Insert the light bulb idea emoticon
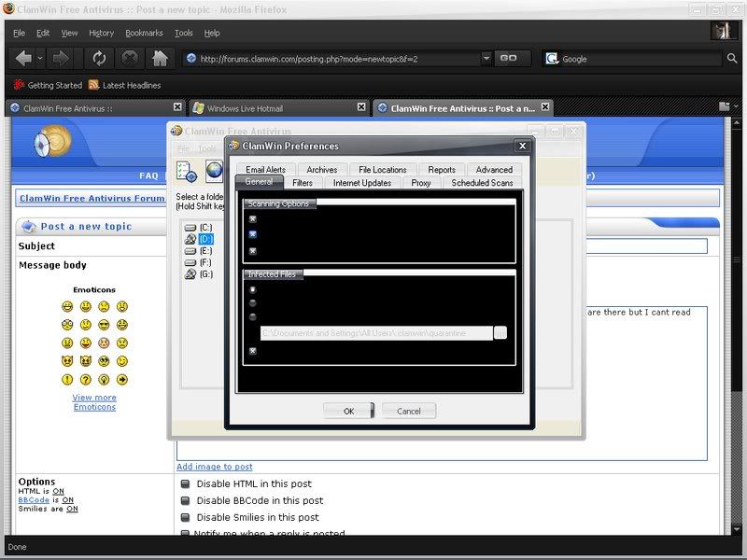This screenshot has width=747, height=560. 104,380
